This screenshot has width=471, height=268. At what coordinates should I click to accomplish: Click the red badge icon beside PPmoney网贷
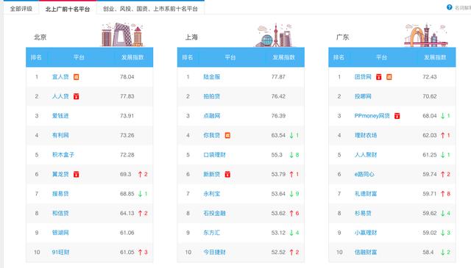tap(397, 116)
